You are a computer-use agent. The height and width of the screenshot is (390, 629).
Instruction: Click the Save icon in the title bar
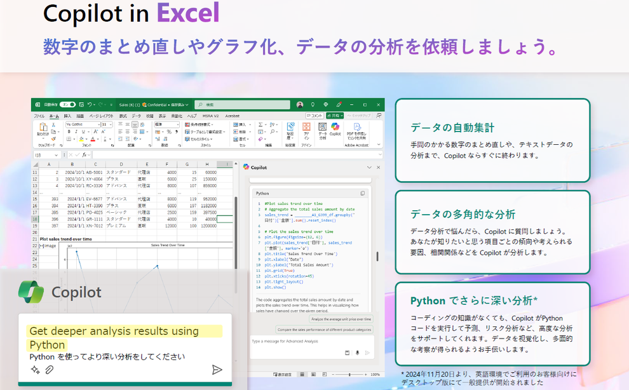tap(81, 105)
